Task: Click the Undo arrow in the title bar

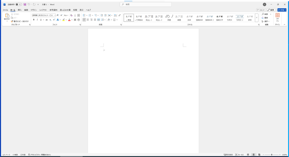Action: pyautogui.click(x=29, y=4)
